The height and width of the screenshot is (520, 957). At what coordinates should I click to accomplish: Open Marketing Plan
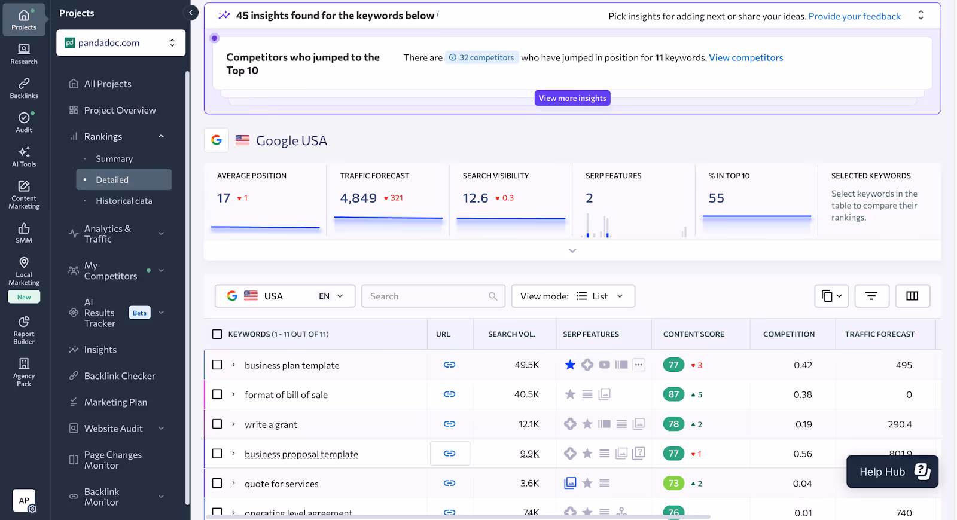click(x=115, y=402)
